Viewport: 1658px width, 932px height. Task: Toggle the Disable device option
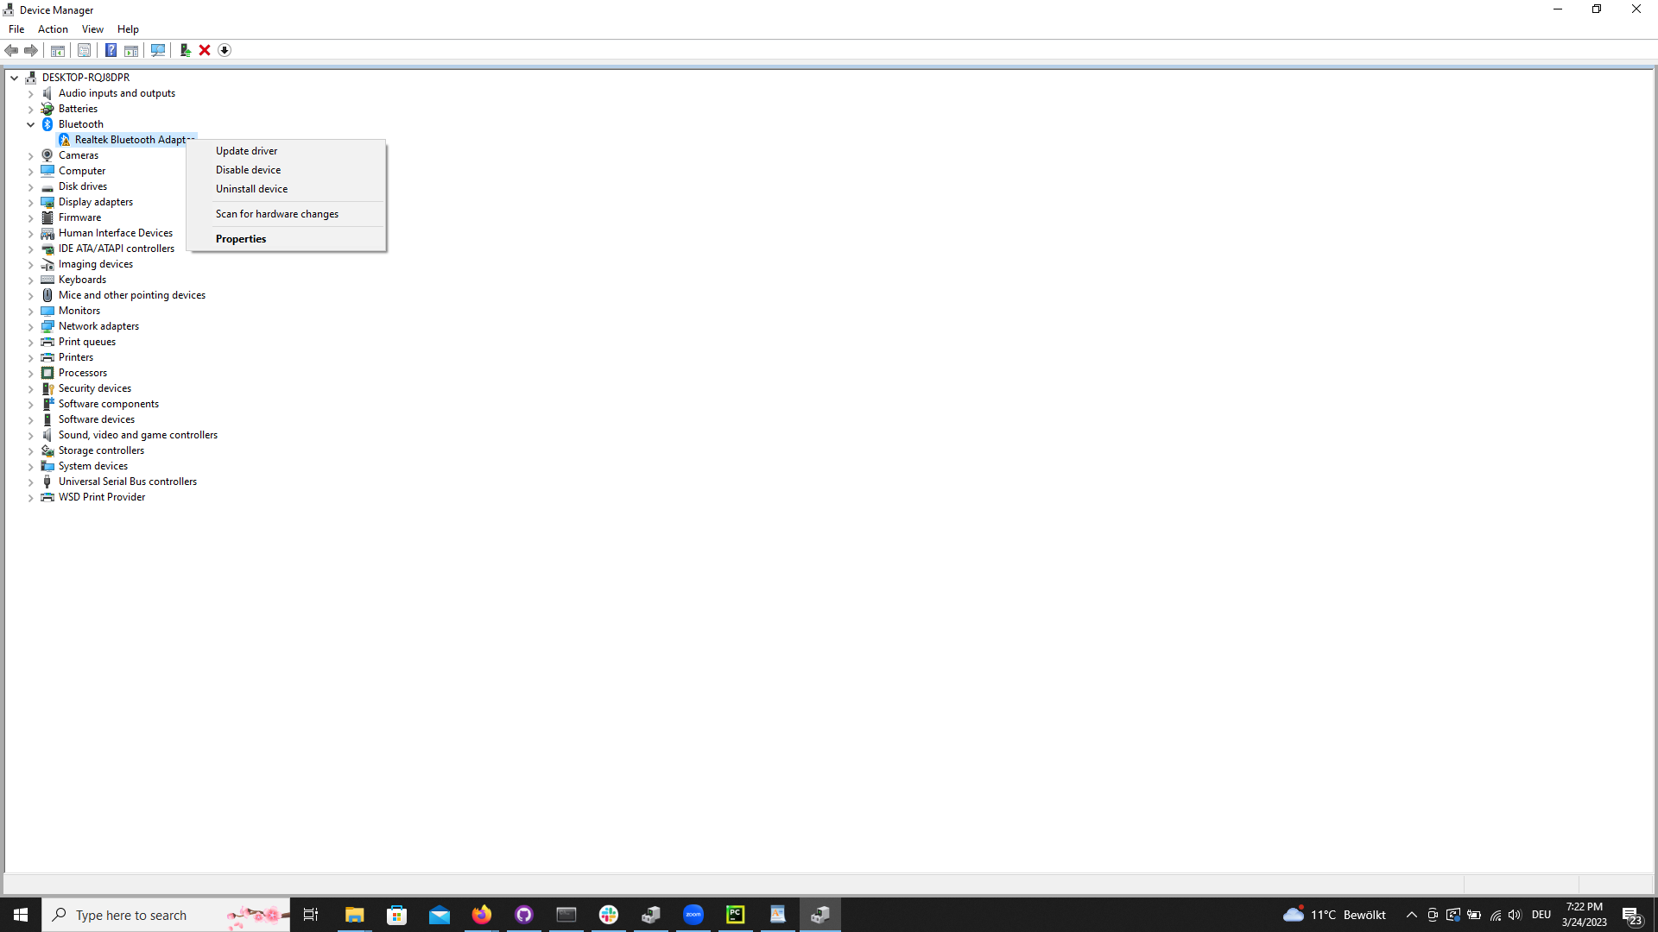(248, 168)
